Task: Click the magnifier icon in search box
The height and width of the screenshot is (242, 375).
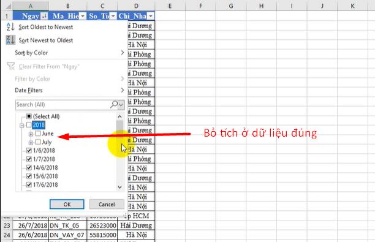Action: click(114, 105)
